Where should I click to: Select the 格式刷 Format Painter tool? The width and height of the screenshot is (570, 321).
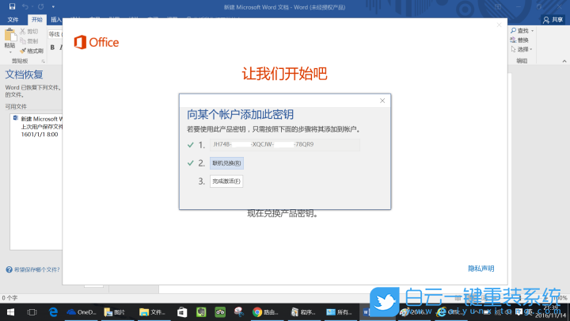(32, 51)
